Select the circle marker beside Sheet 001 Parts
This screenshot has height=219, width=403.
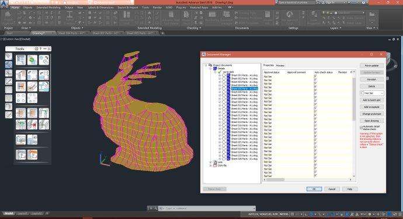pos(224,75)
